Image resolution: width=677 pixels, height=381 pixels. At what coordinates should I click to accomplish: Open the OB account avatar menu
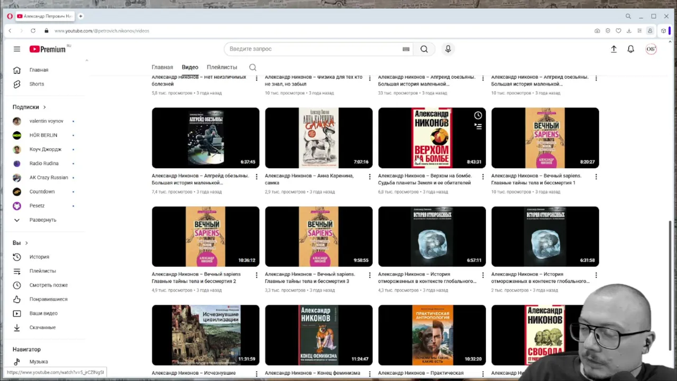point(651,49)
